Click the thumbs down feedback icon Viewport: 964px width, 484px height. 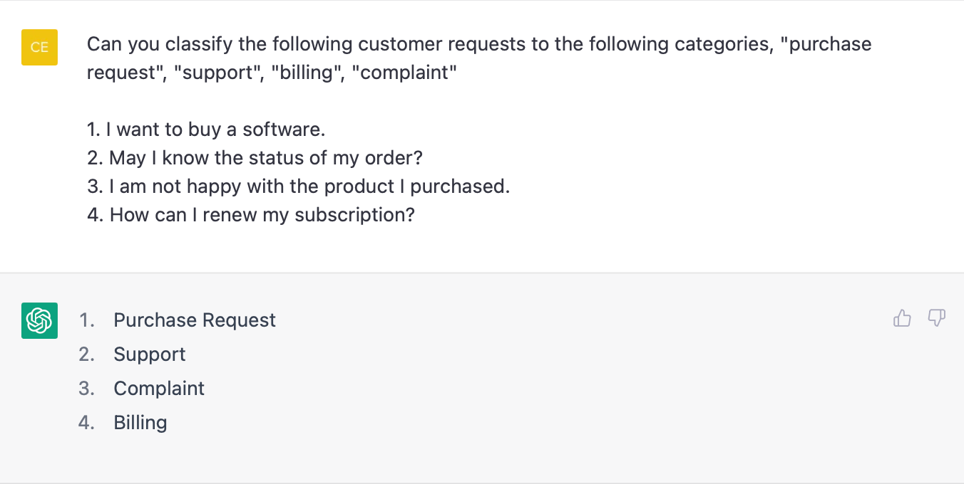coord(936,318)
